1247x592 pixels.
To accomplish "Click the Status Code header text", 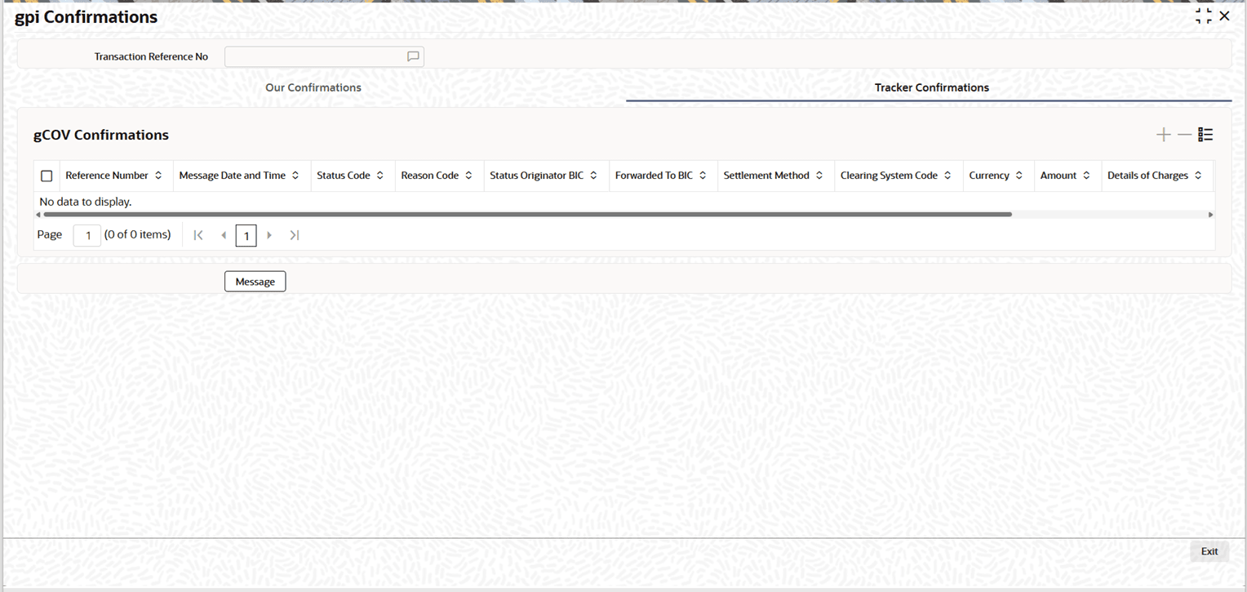I will pyautogui.click(x=344, y=176).
